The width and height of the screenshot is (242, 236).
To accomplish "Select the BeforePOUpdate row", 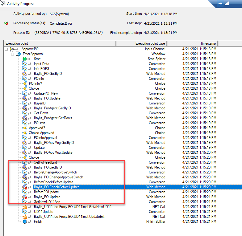I will 123,192.
